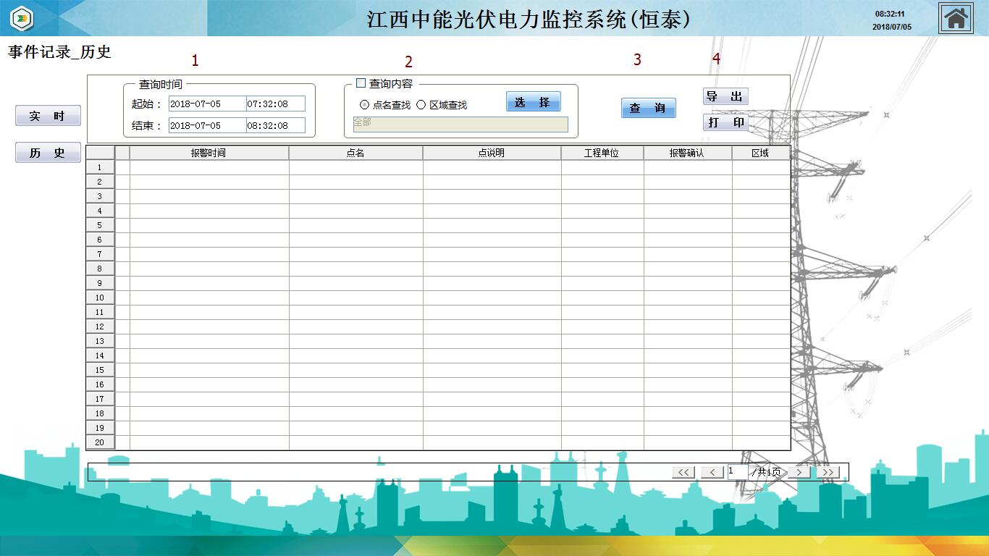Go to first page with << button

[683, 472]
